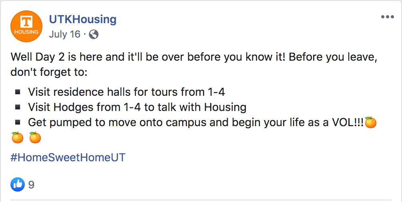Click the divider line below the reactions
This screenshot has height=202, width=402.
coord(201,200)
